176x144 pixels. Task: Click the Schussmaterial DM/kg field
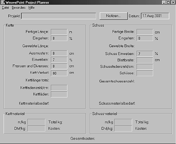123,128
